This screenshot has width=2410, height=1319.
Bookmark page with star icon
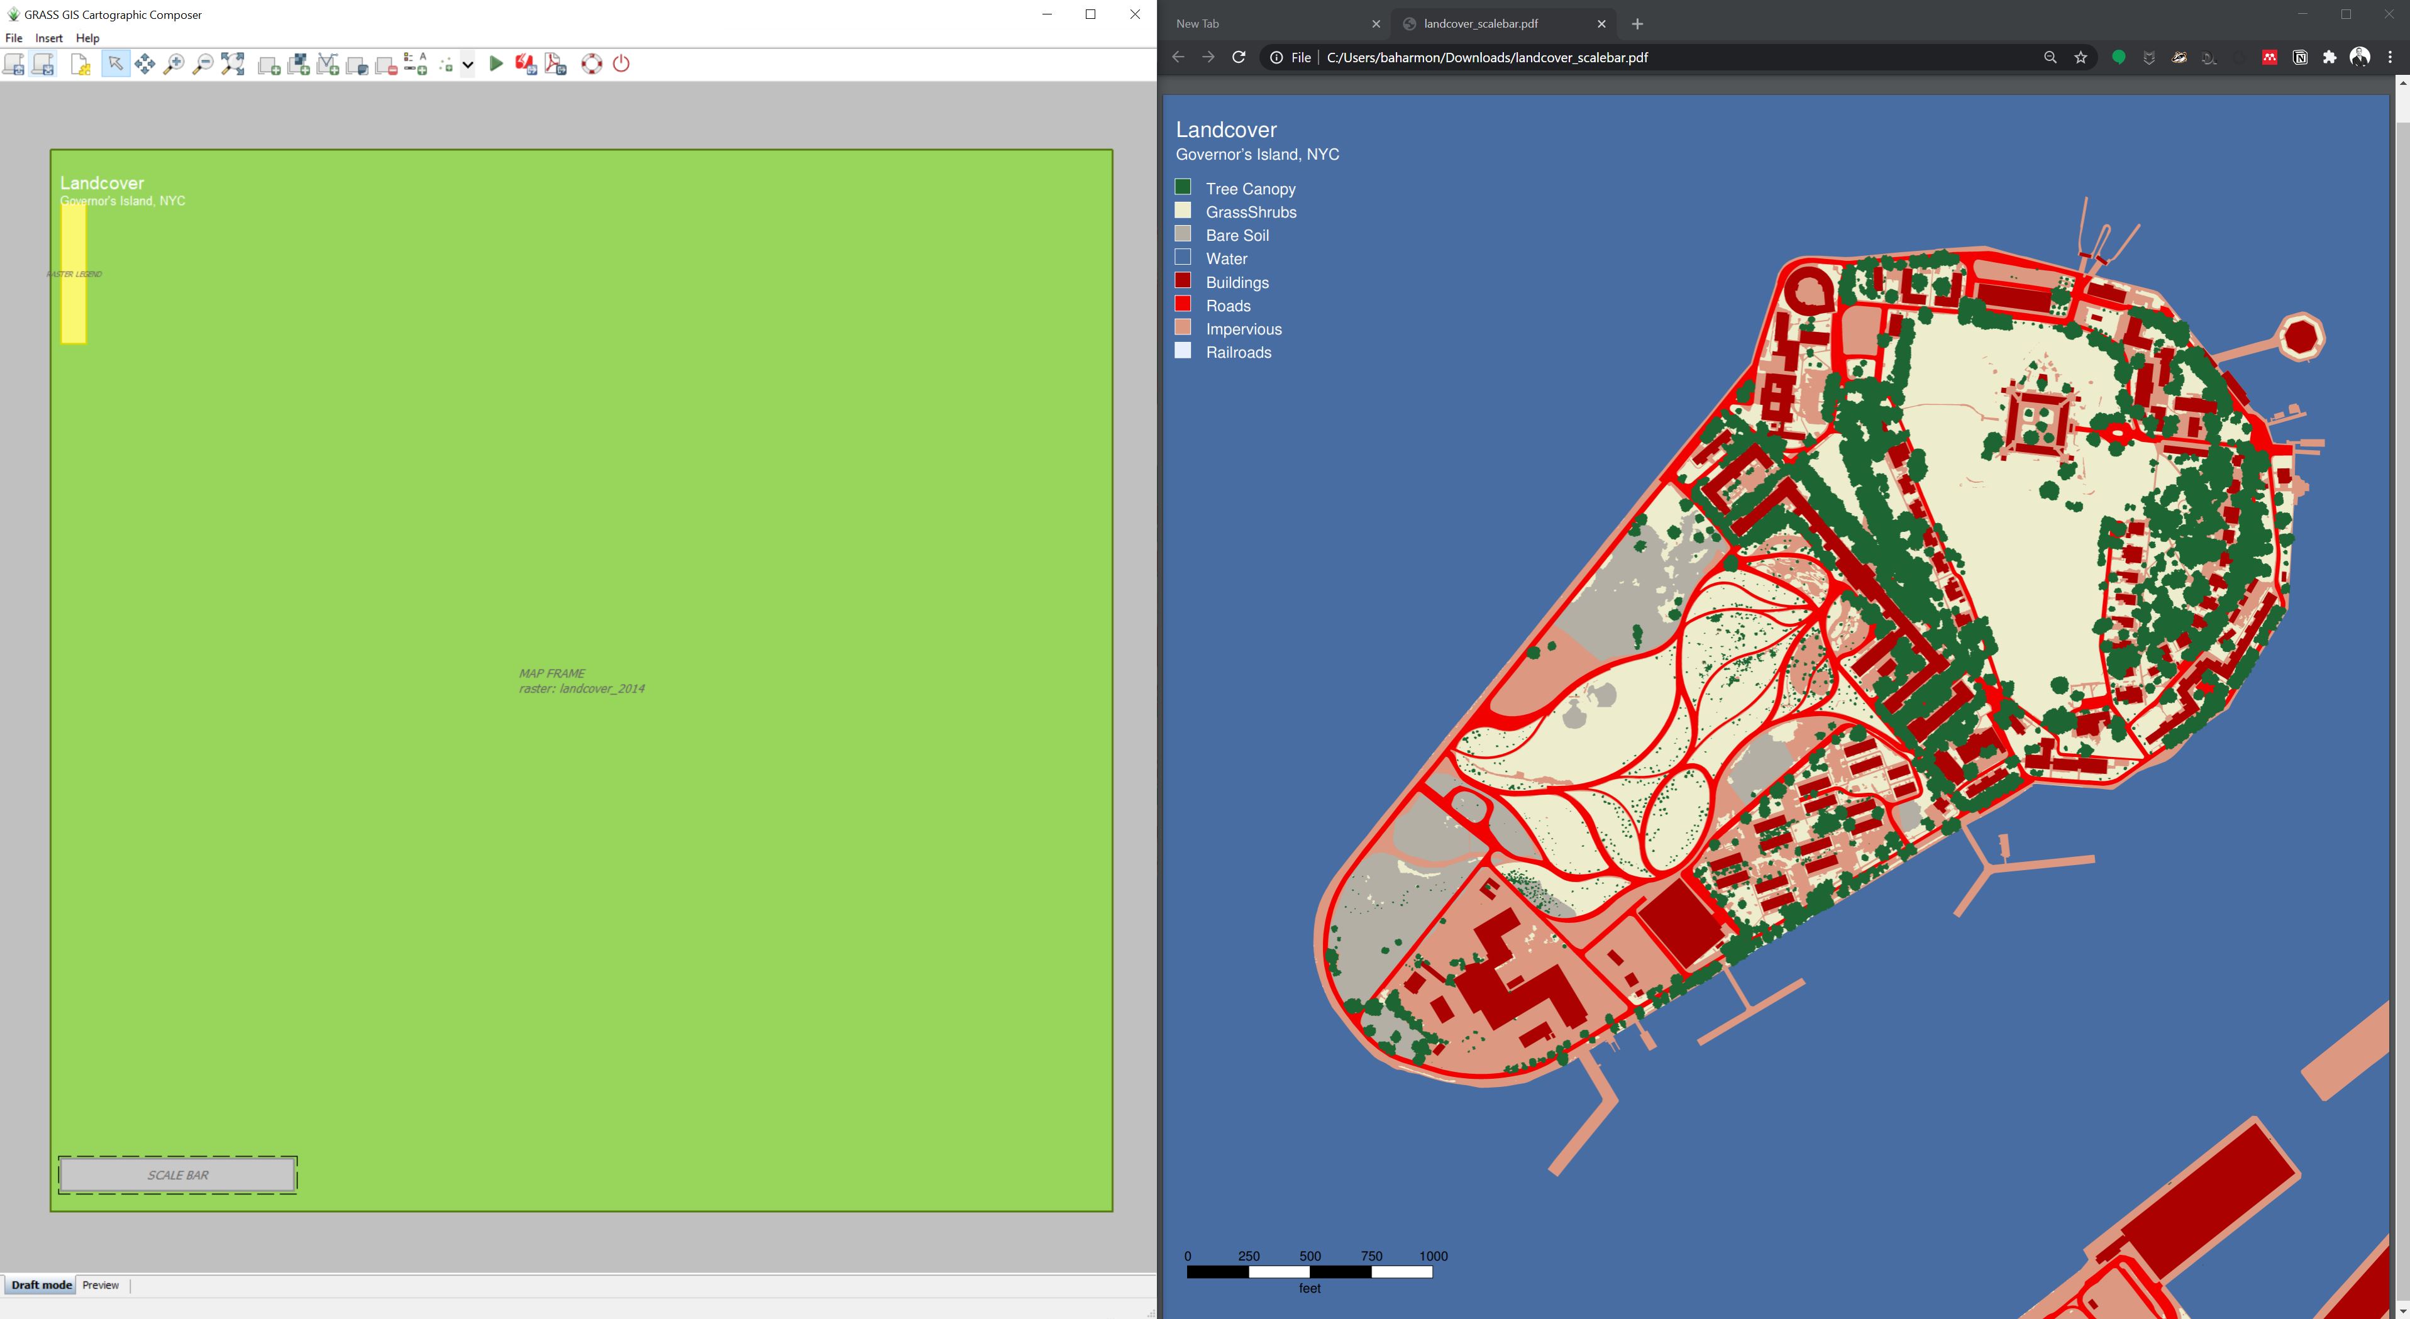click(2081, 57)
